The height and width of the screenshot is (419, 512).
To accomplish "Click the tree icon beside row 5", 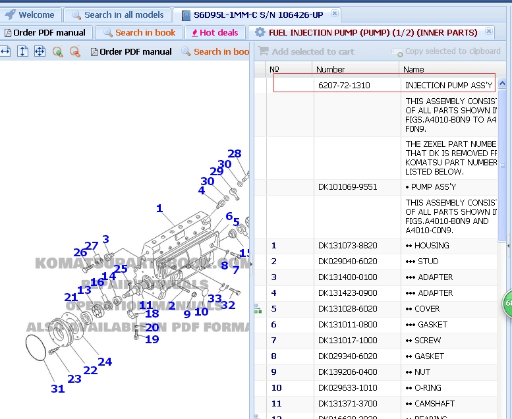I will (258, 309).
